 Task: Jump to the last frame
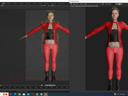[x=55, y=85]
